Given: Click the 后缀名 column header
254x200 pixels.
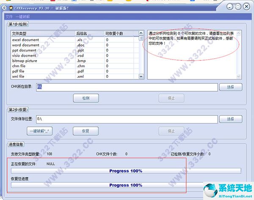Looking at the screenshot, I should [x=90, y=33].
